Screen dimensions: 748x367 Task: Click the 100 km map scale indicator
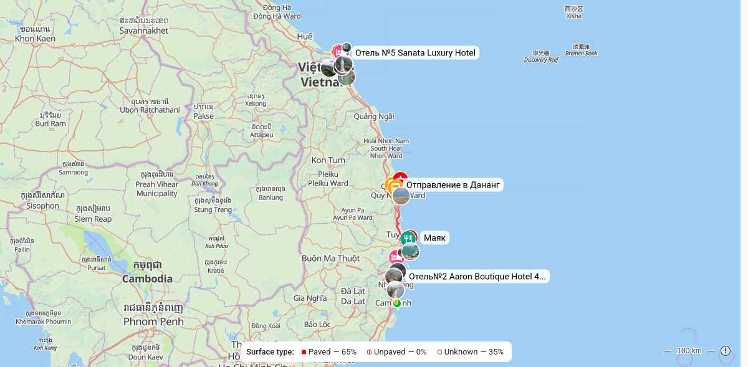point(689,351)
